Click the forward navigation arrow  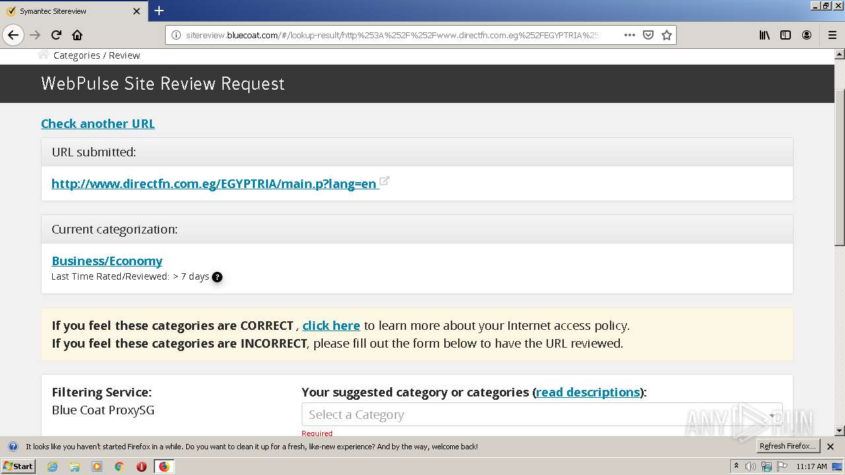tap(35, 35)
